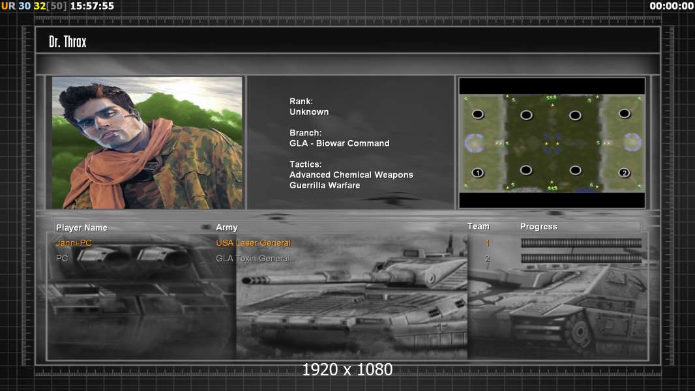This screenshot has height=391, width=695.
Task: Click the 'Tactics:' label
Action: [x=305, y=164]
